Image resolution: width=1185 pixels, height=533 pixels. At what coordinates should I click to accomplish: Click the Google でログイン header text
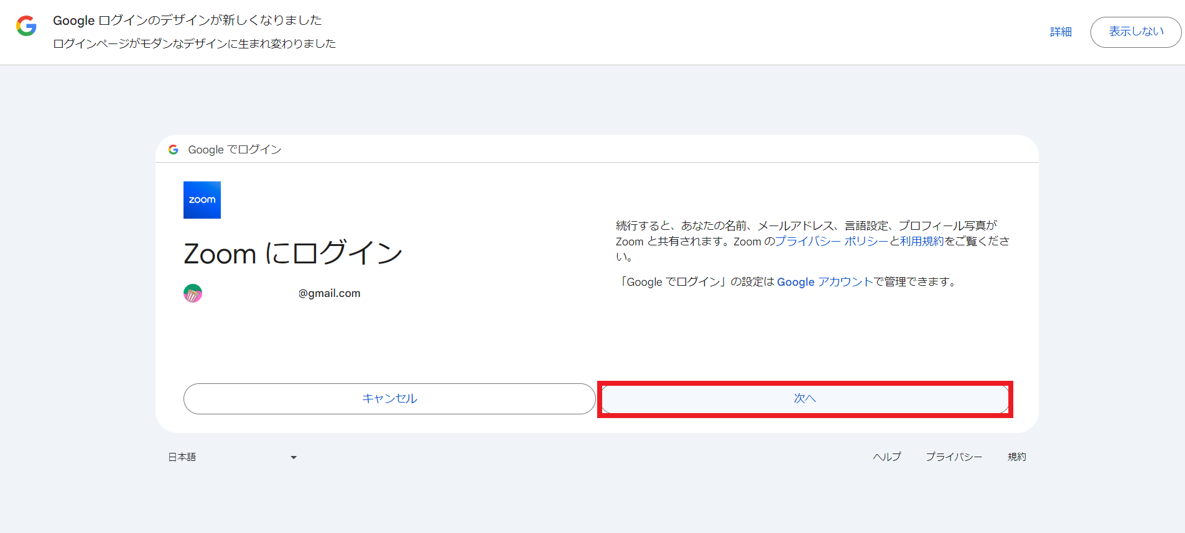235,150
